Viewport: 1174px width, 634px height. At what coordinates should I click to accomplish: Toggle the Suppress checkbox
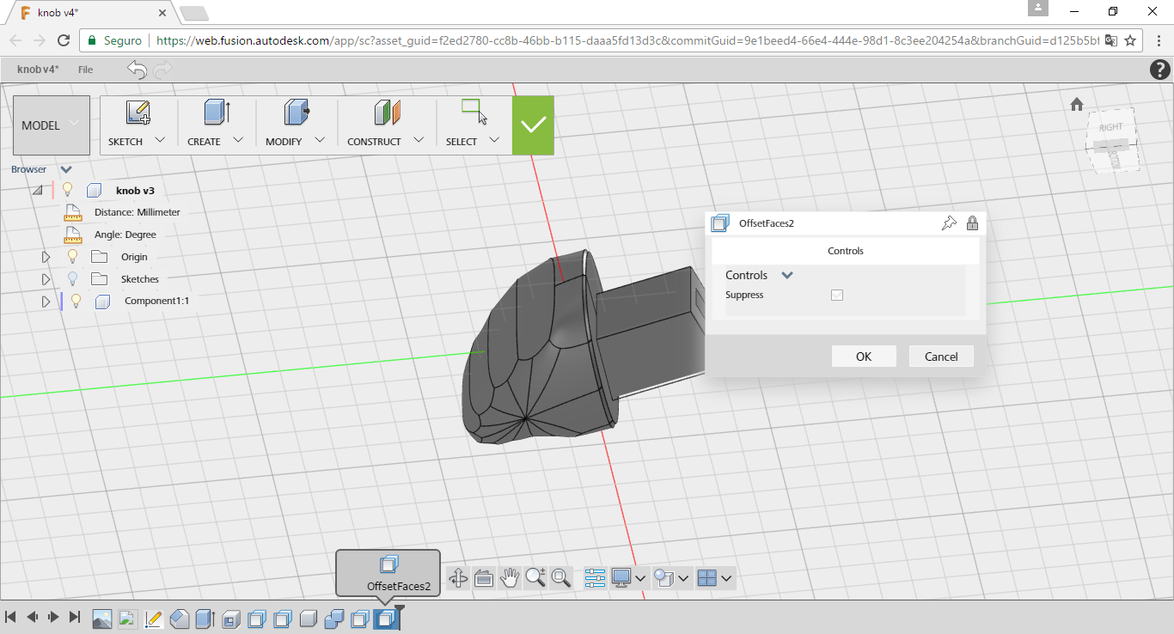pos(837,295)
